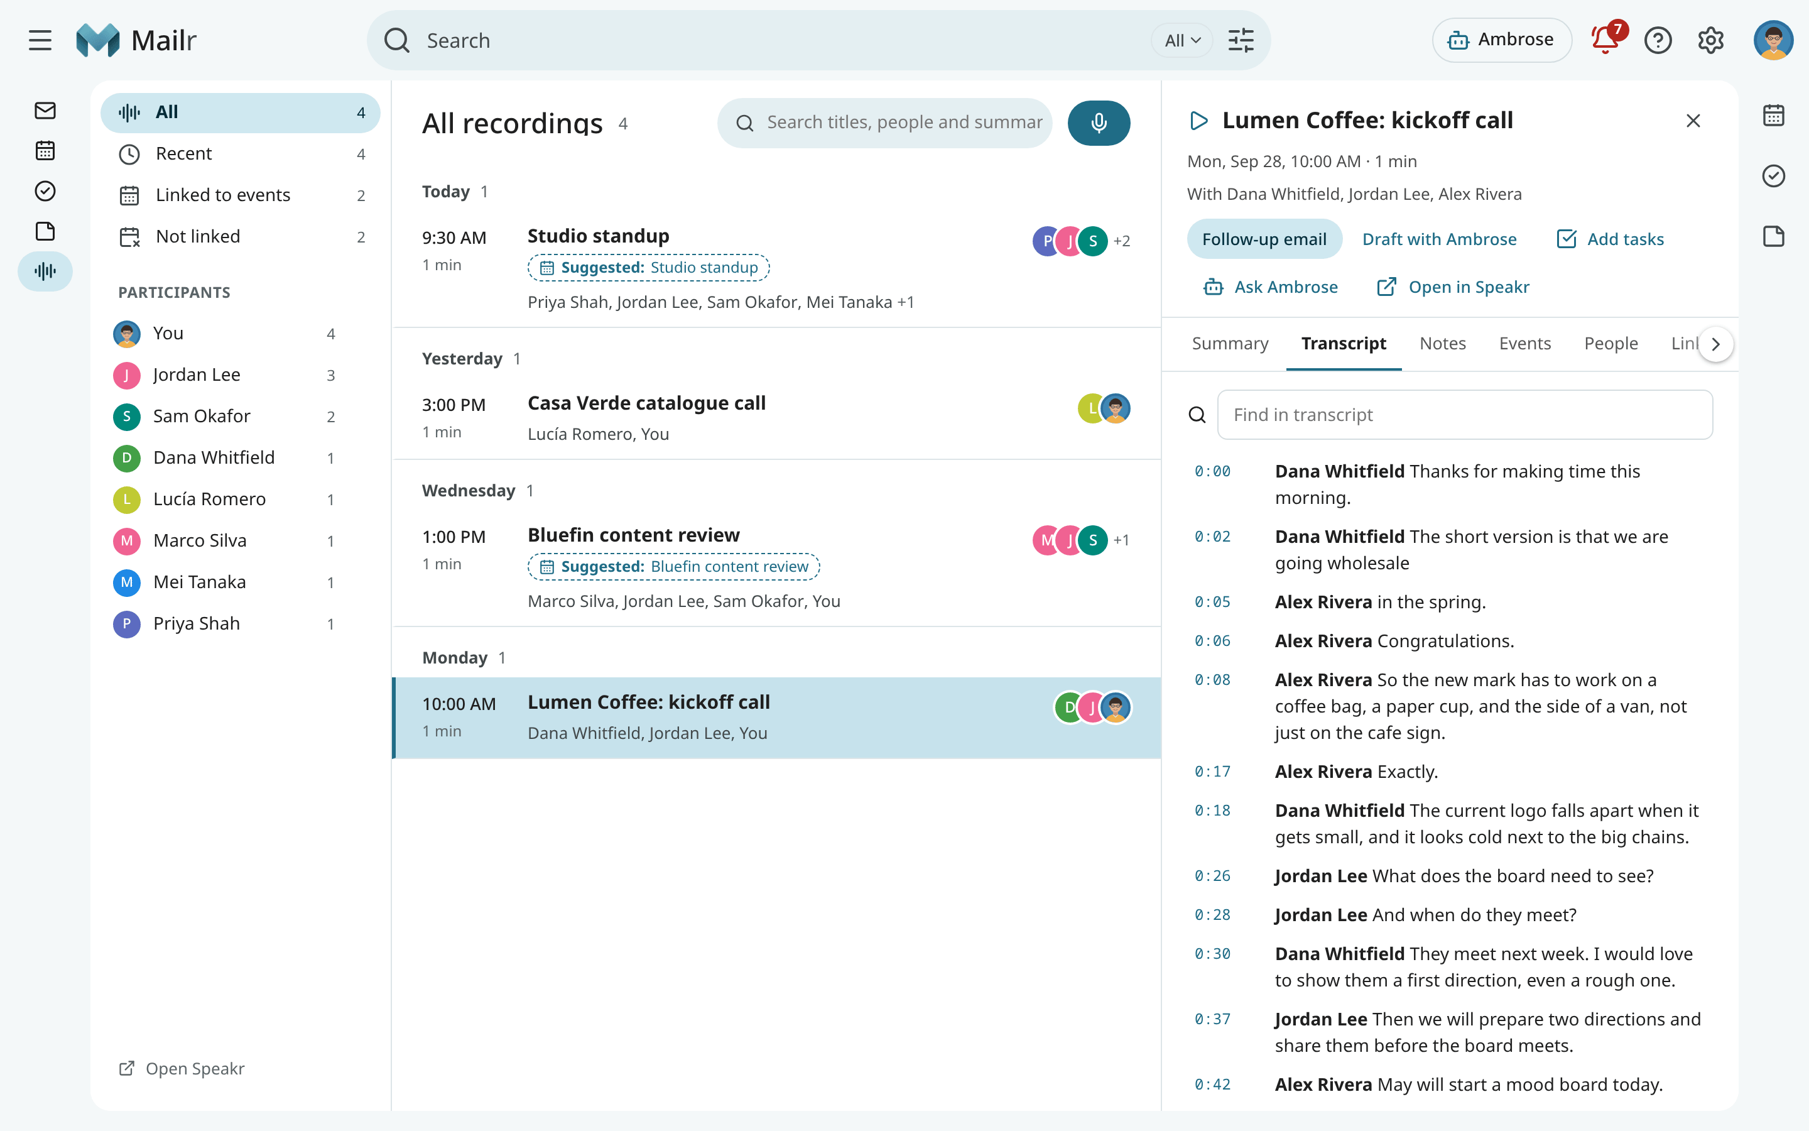Image resolution: width=1809 pixels, height=1131 pixels.
Task: Focus the Find in transcript field
Action: tap(1464, 415)
